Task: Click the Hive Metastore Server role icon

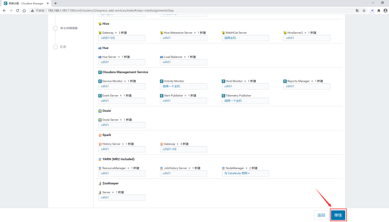Action: (162, 33)
